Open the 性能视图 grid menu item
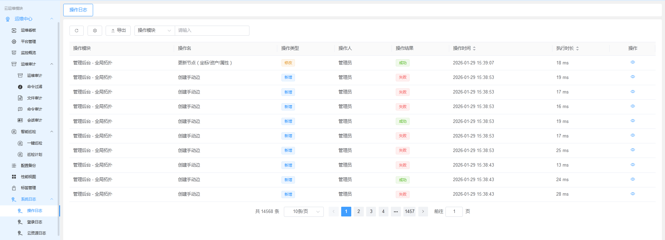 point(28,177)
